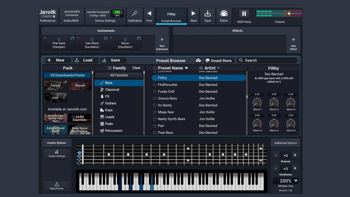Star the Funky Drill preset
Viewport: 350px width, 197px height.
[155, 92]
